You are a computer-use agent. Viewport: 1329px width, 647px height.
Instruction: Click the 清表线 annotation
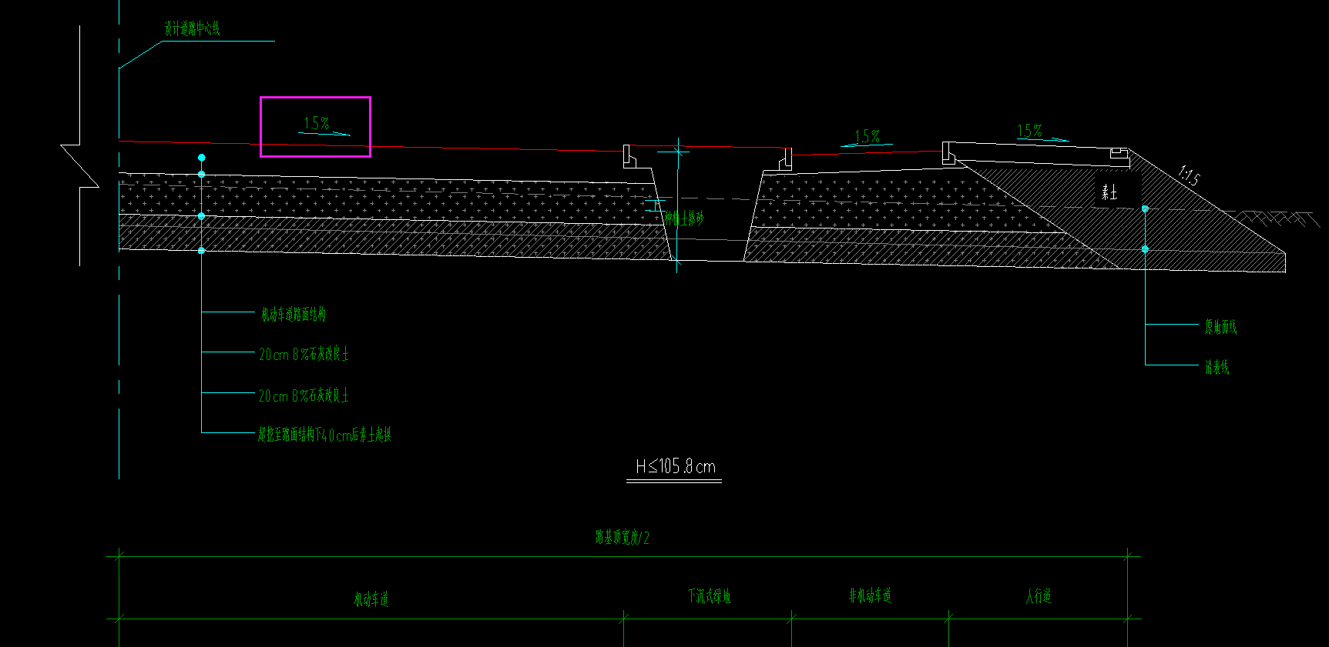pos(1217,367)
